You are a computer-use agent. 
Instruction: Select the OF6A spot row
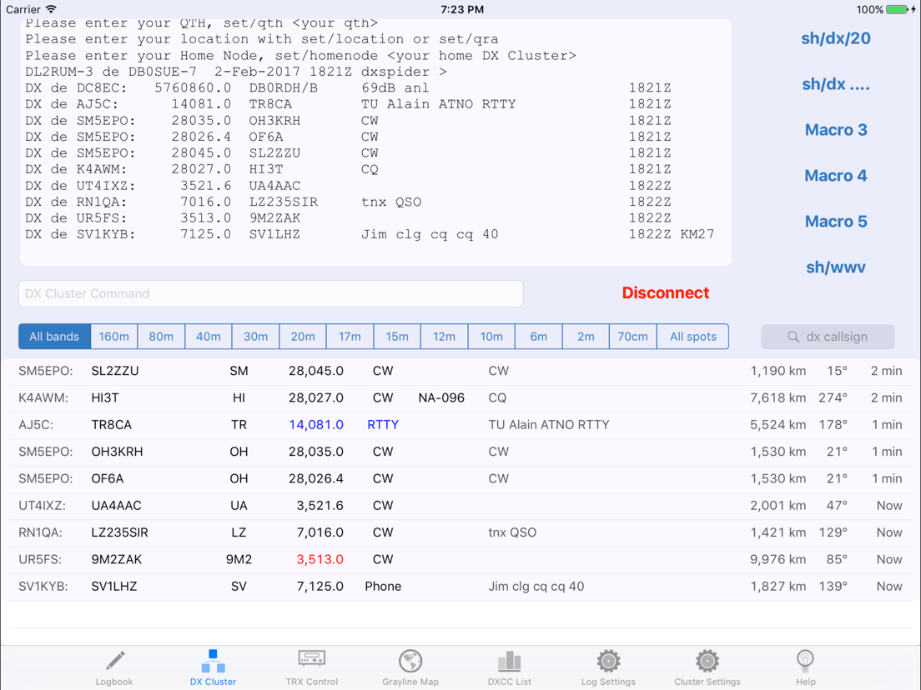(460, 479)
